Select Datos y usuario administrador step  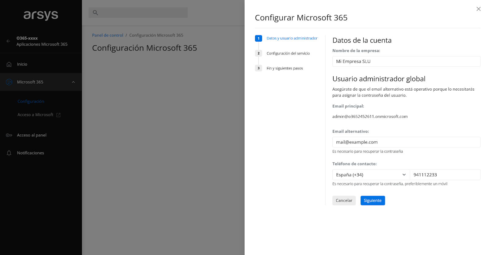coord(292,38)
